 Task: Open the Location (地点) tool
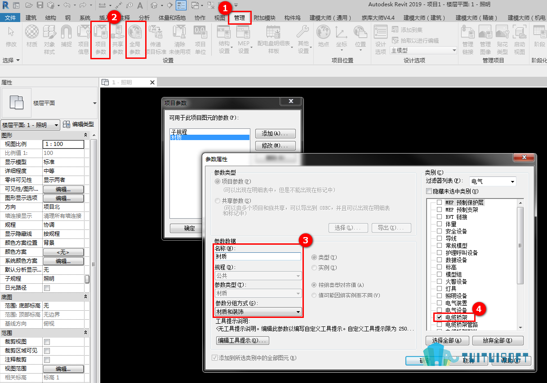pos(323,36)
